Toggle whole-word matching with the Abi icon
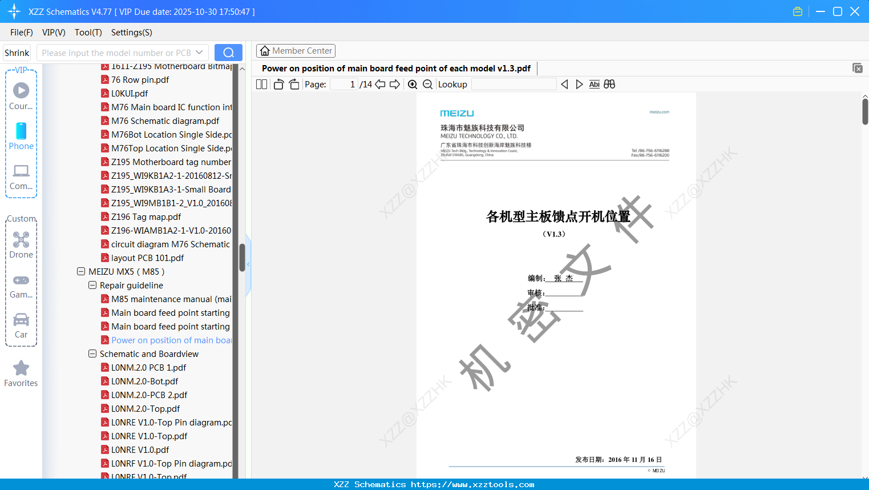 point(595,84)
